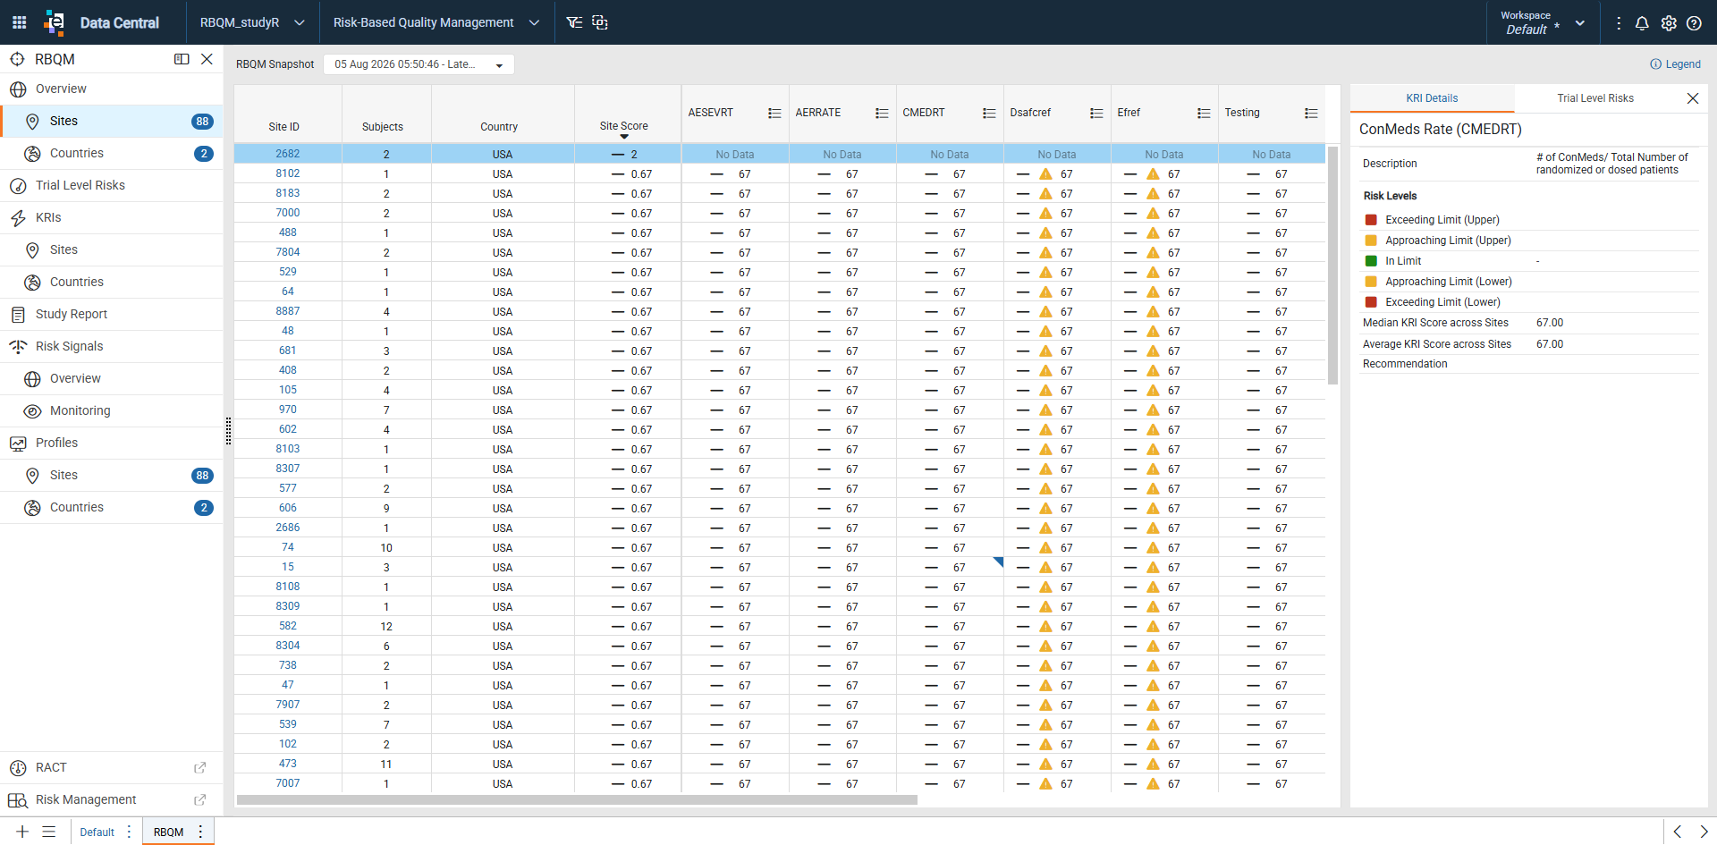1717x845 pixels.
Task: Open site 2682 link
Action: [x=287, y=154]
